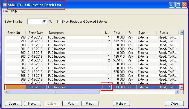
Task: Click the Refresh button
Action: [x=121, y=104]
